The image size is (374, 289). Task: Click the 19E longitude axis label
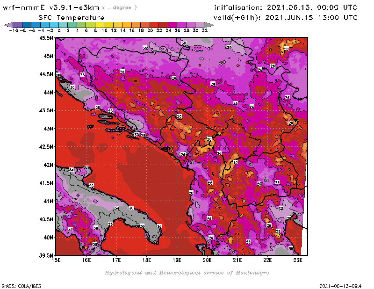pos(177,261)
